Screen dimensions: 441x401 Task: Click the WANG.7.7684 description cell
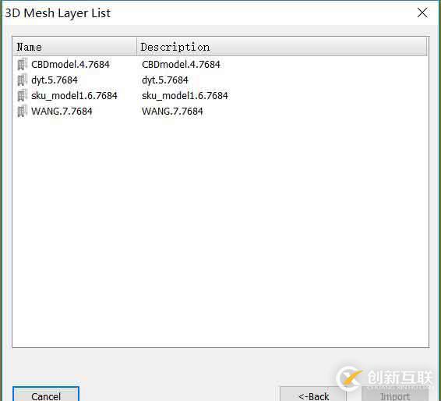pos(172,112)
